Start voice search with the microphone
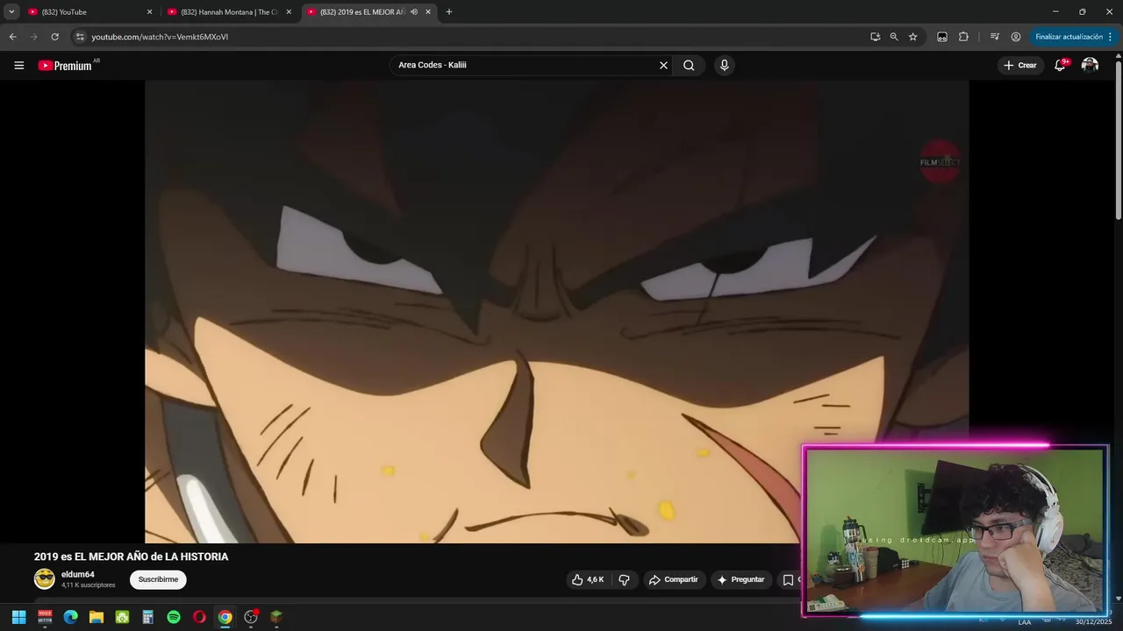The width and height of the screenshot is (1123, 631). click(x=724, y=65)
